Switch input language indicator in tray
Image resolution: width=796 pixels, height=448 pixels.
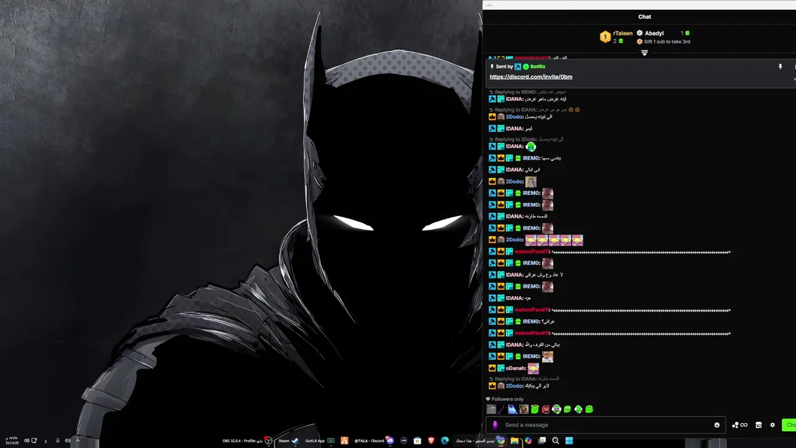[x=46, y=441]
